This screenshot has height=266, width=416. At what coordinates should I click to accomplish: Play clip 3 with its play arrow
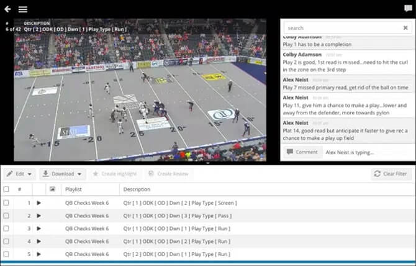coord(38,229)
